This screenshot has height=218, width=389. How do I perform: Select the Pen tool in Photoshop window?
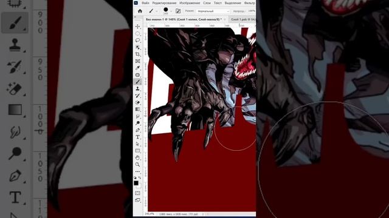(138, 130)
